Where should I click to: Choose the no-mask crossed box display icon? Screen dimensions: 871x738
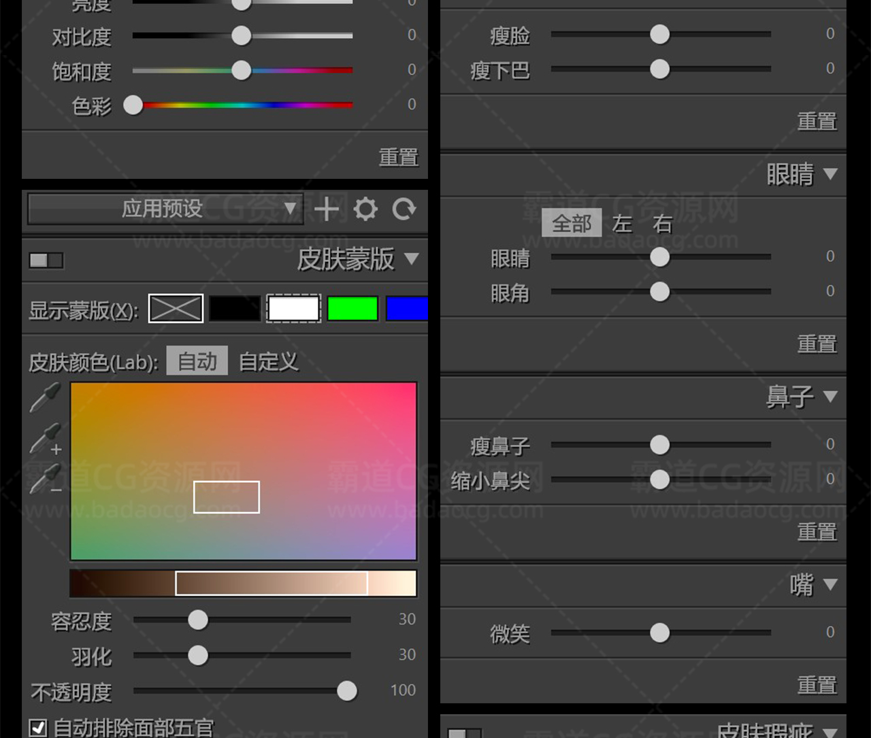[x=176, y=309]
